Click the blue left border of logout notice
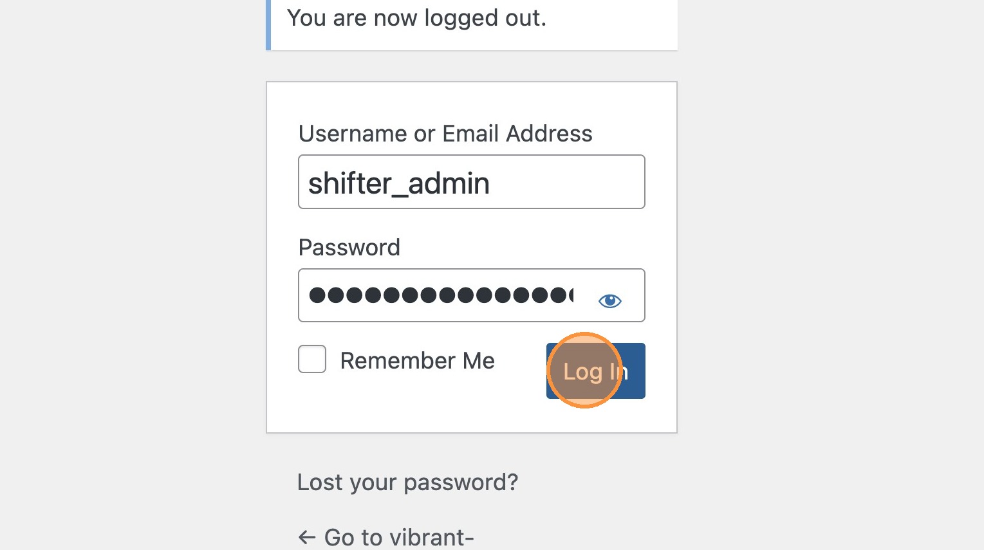 click(268, 24)
